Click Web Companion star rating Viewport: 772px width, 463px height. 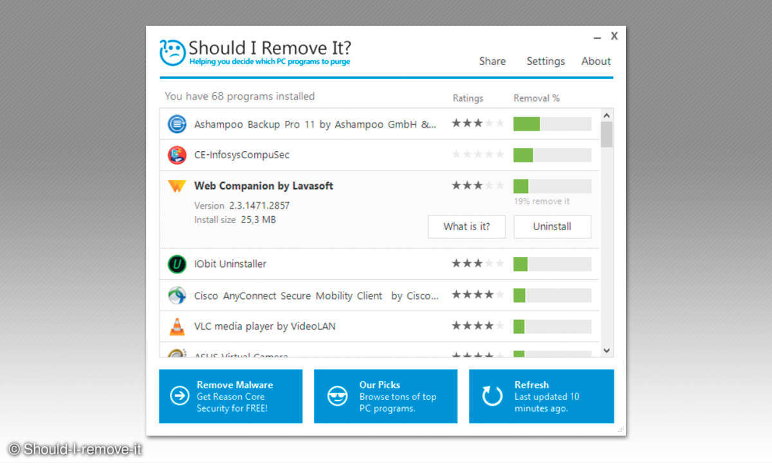(477, 185)
